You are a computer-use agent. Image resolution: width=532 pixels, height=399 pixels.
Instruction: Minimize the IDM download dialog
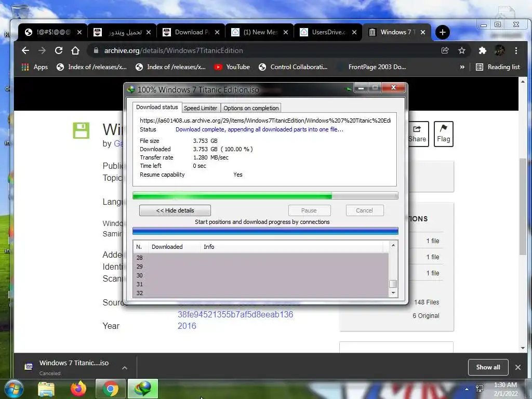point(361,88)
